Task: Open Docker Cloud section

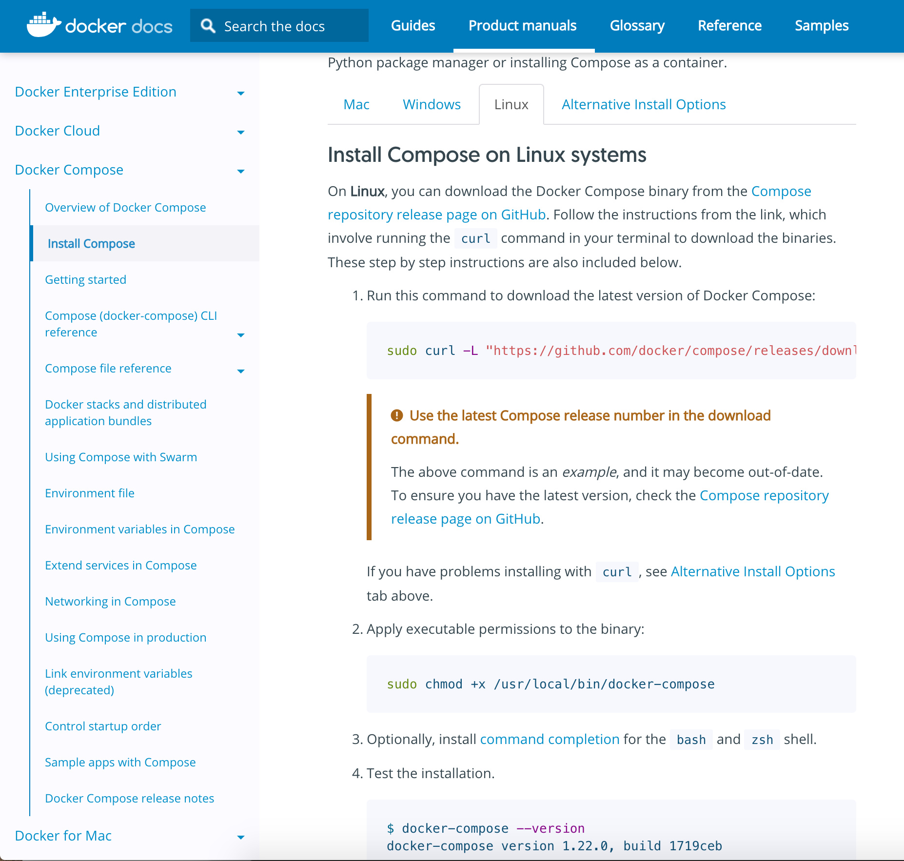Action: pos(58,131)
